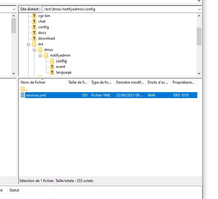This screenshot has width=218, height=199.
Task: Click the chat folder question-mark icon
Action: click(x=34, y=21)
